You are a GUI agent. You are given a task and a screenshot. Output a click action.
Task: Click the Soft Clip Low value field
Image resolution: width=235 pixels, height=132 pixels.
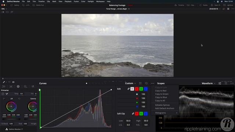[x=128, y=121]
